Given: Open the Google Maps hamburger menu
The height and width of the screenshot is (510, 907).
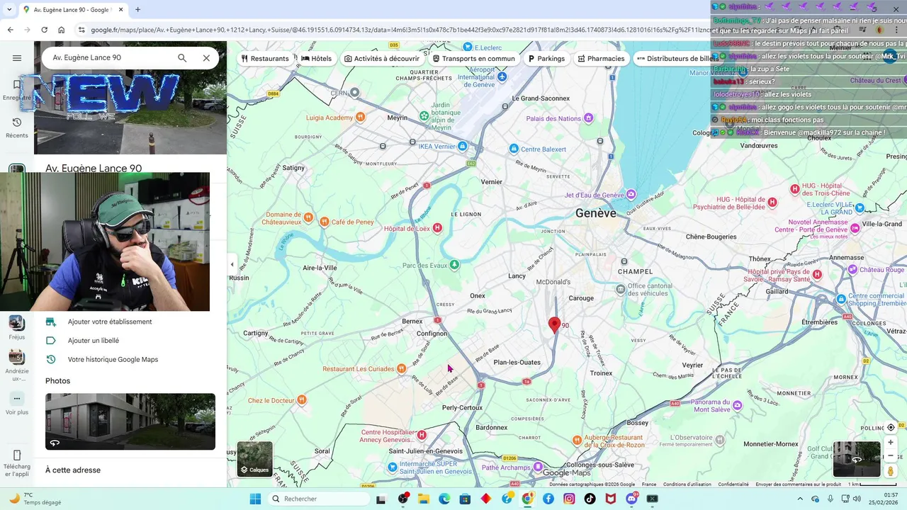Looking at the screenshot, I should (17, 58).
